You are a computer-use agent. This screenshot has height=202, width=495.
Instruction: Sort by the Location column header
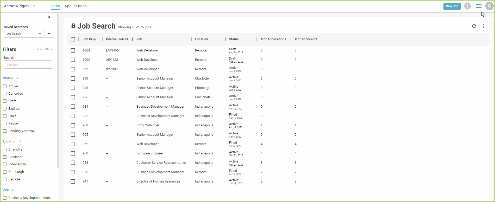(x=202, y=39)
